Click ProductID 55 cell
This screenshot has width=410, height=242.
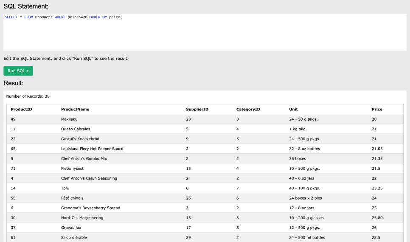click(x=13, y=198)
